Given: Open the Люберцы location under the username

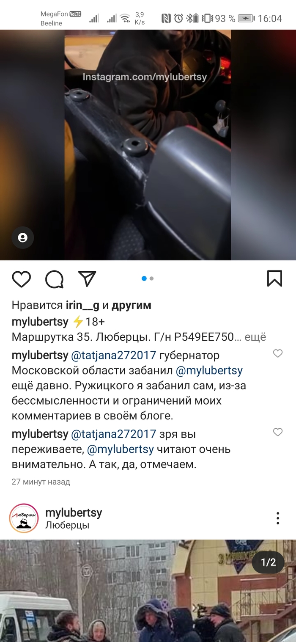Looking at the screenshot, I should 67,526.
